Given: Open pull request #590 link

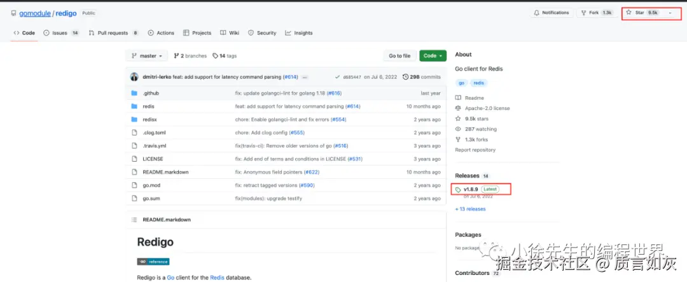Looking at the screenshot, I should 307,185.
